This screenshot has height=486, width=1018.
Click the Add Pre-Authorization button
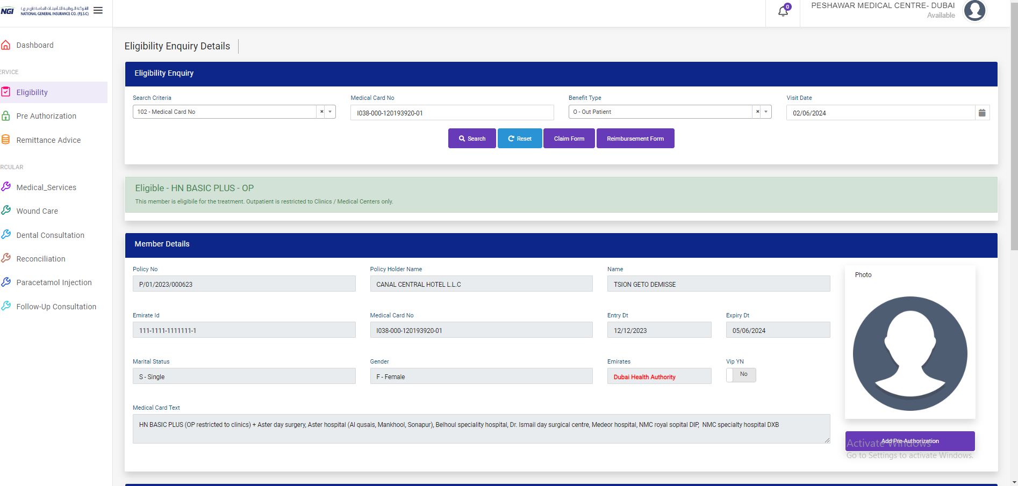[909, 441]
